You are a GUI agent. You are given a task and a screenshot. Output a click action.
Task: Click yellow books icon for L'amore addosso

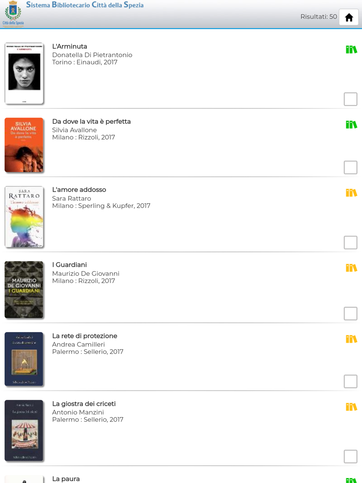(351, 193)
